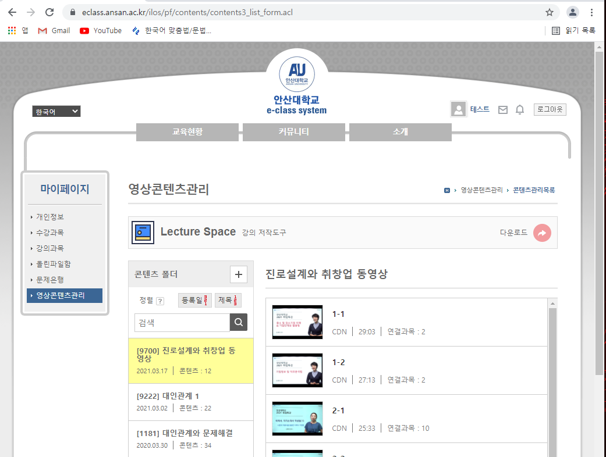
Task: Select folder [1181] 대인관계와 문제해결
Action: pos(191,439)
